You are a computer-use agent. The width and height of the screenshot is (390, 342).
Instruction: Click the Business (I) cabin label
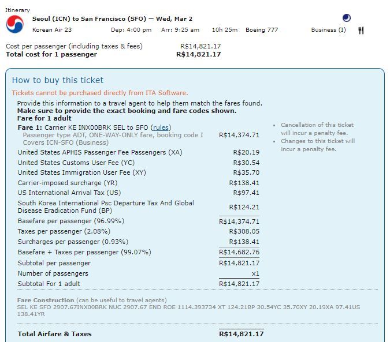(328, 30)
